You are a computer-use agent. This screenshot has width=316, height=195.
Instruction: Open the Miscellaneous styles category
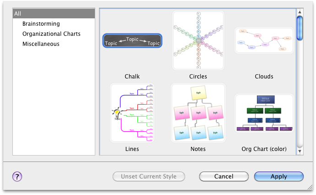41,44
